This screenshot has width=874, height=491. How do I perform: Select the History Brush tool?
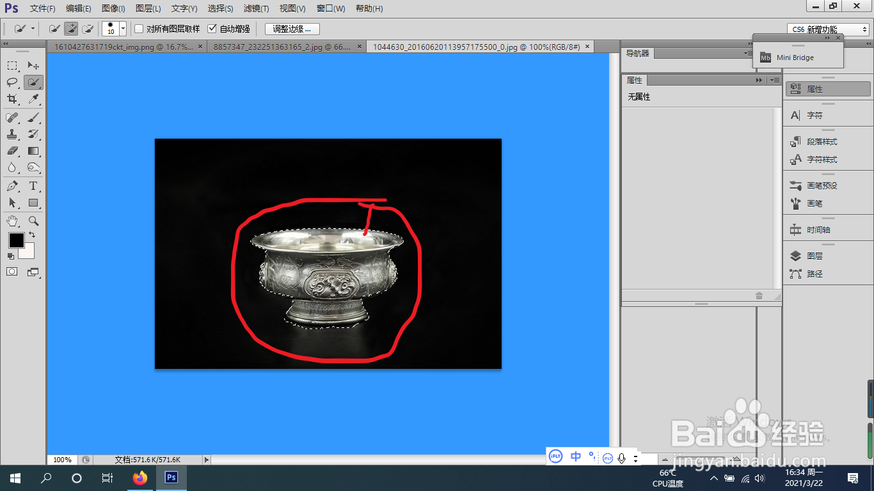point(33,134)
